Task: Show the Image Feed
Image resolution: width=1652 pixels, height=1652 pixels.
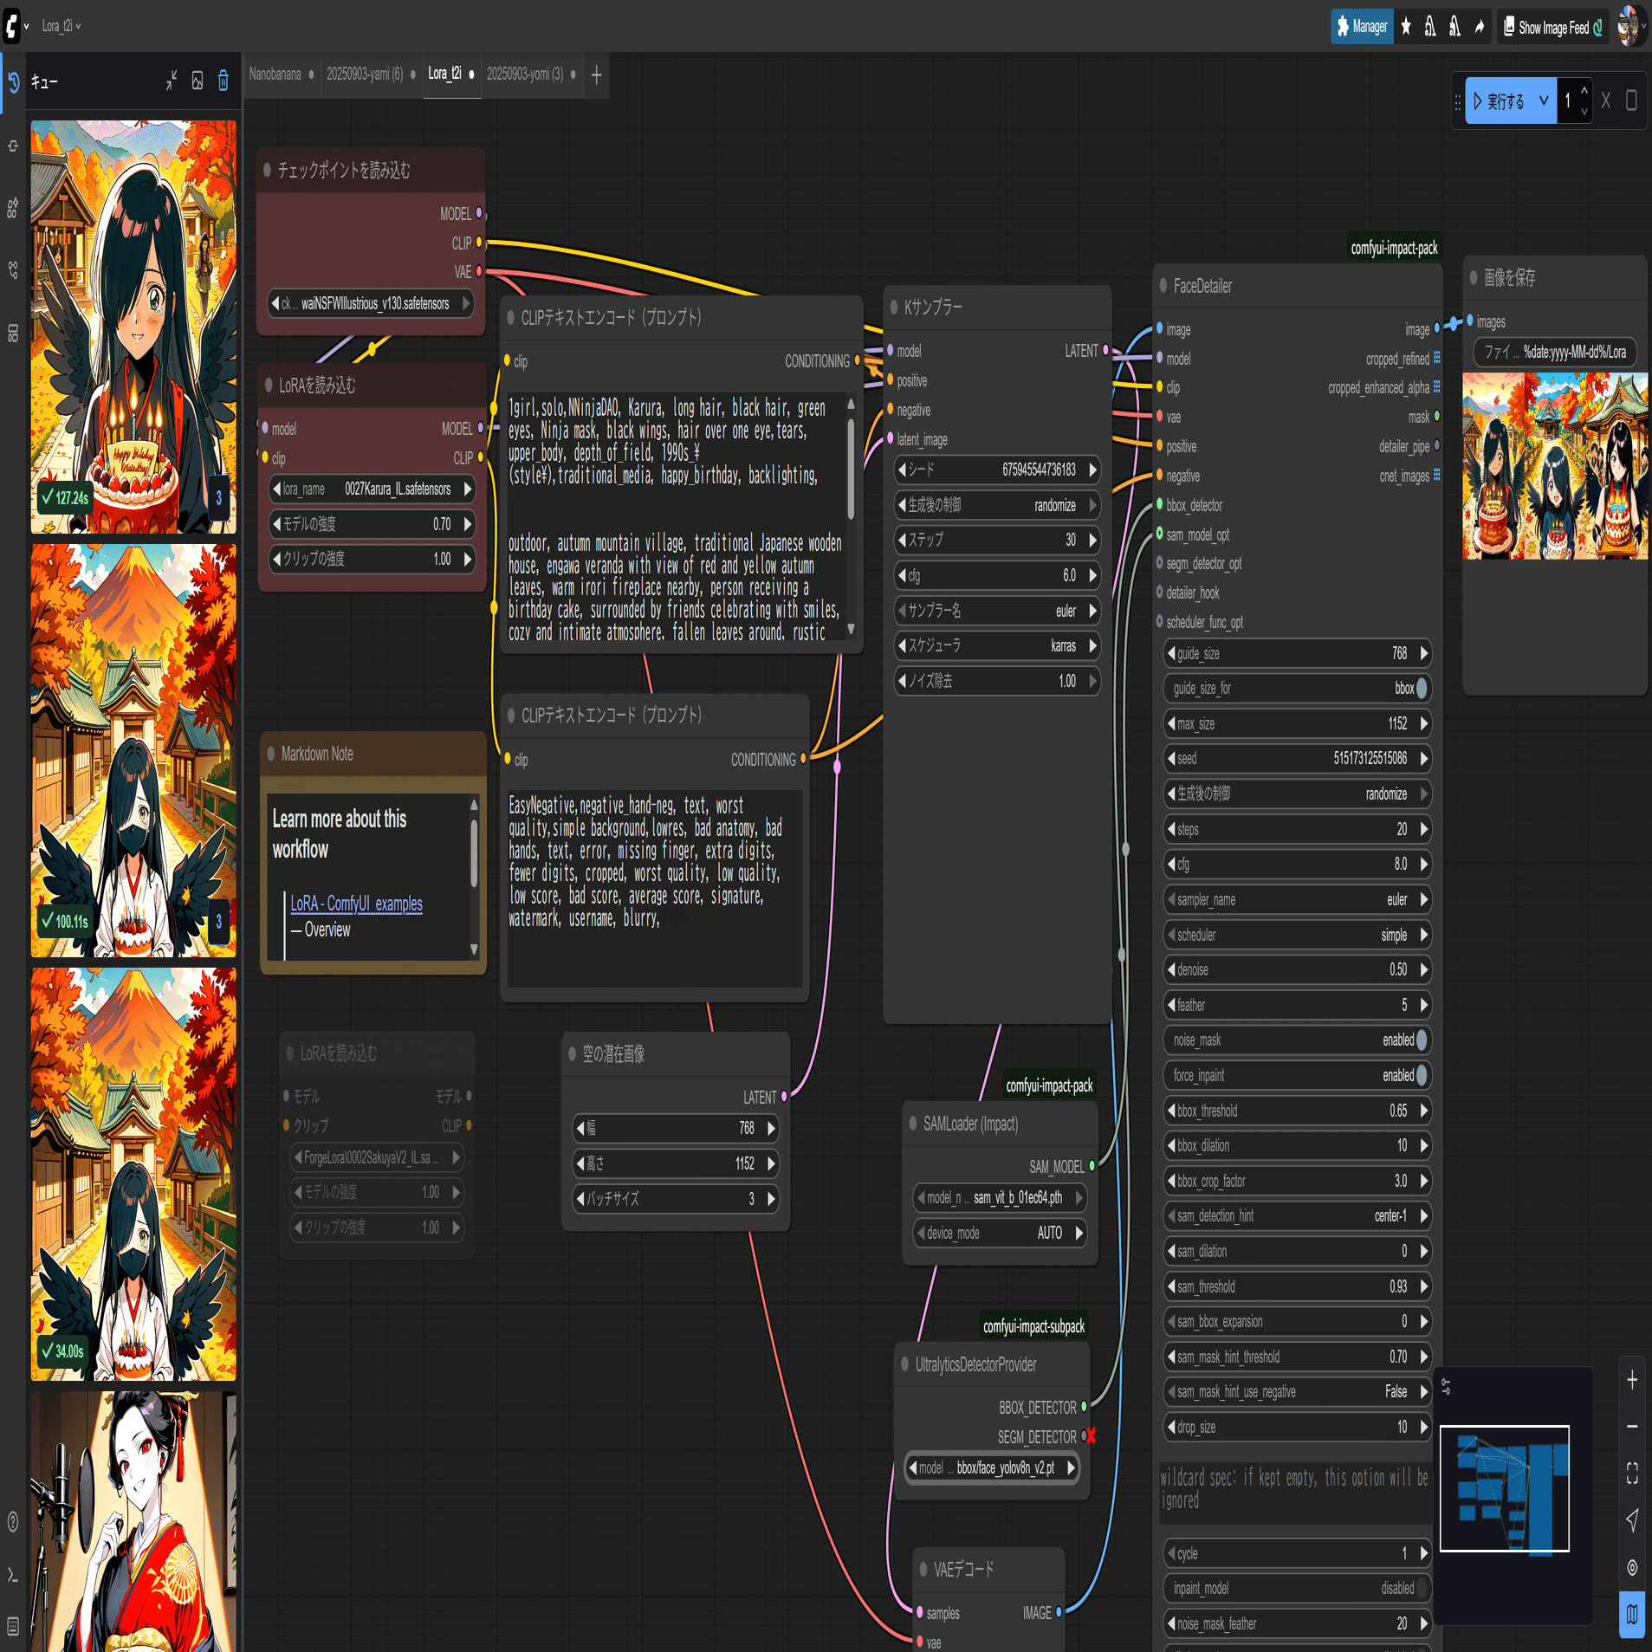Action: click(x=1552, y=27)
